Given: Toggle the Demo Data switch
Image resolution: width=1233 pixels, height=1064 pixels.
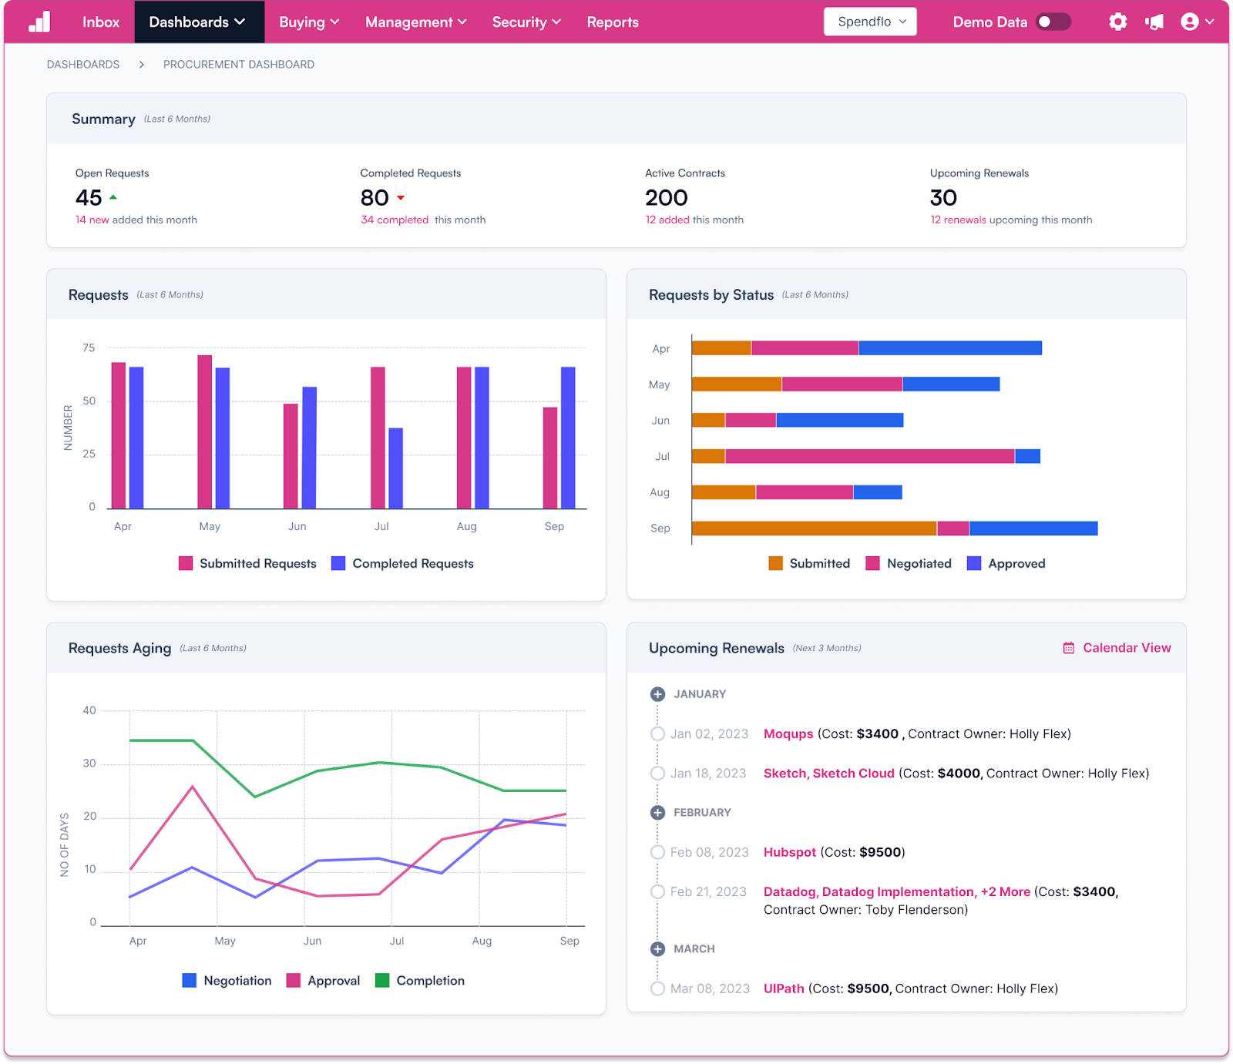Looking at the screenshot, I should pyautogui.click(x=1053, y=22).
